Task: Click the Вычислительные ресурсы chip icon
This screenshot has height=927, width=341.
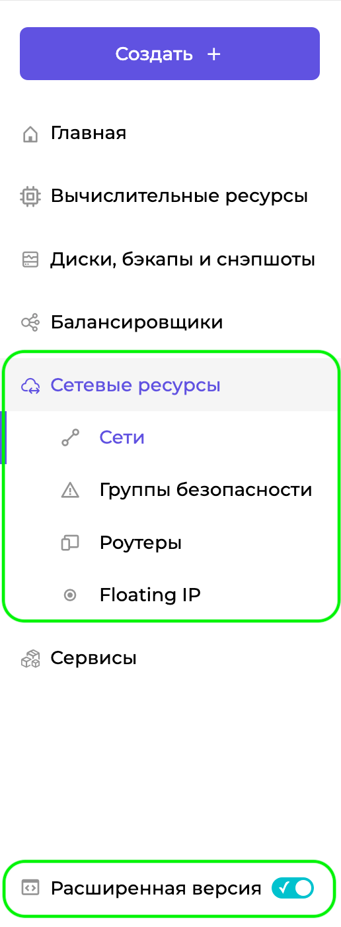Action: coord(30,197)
